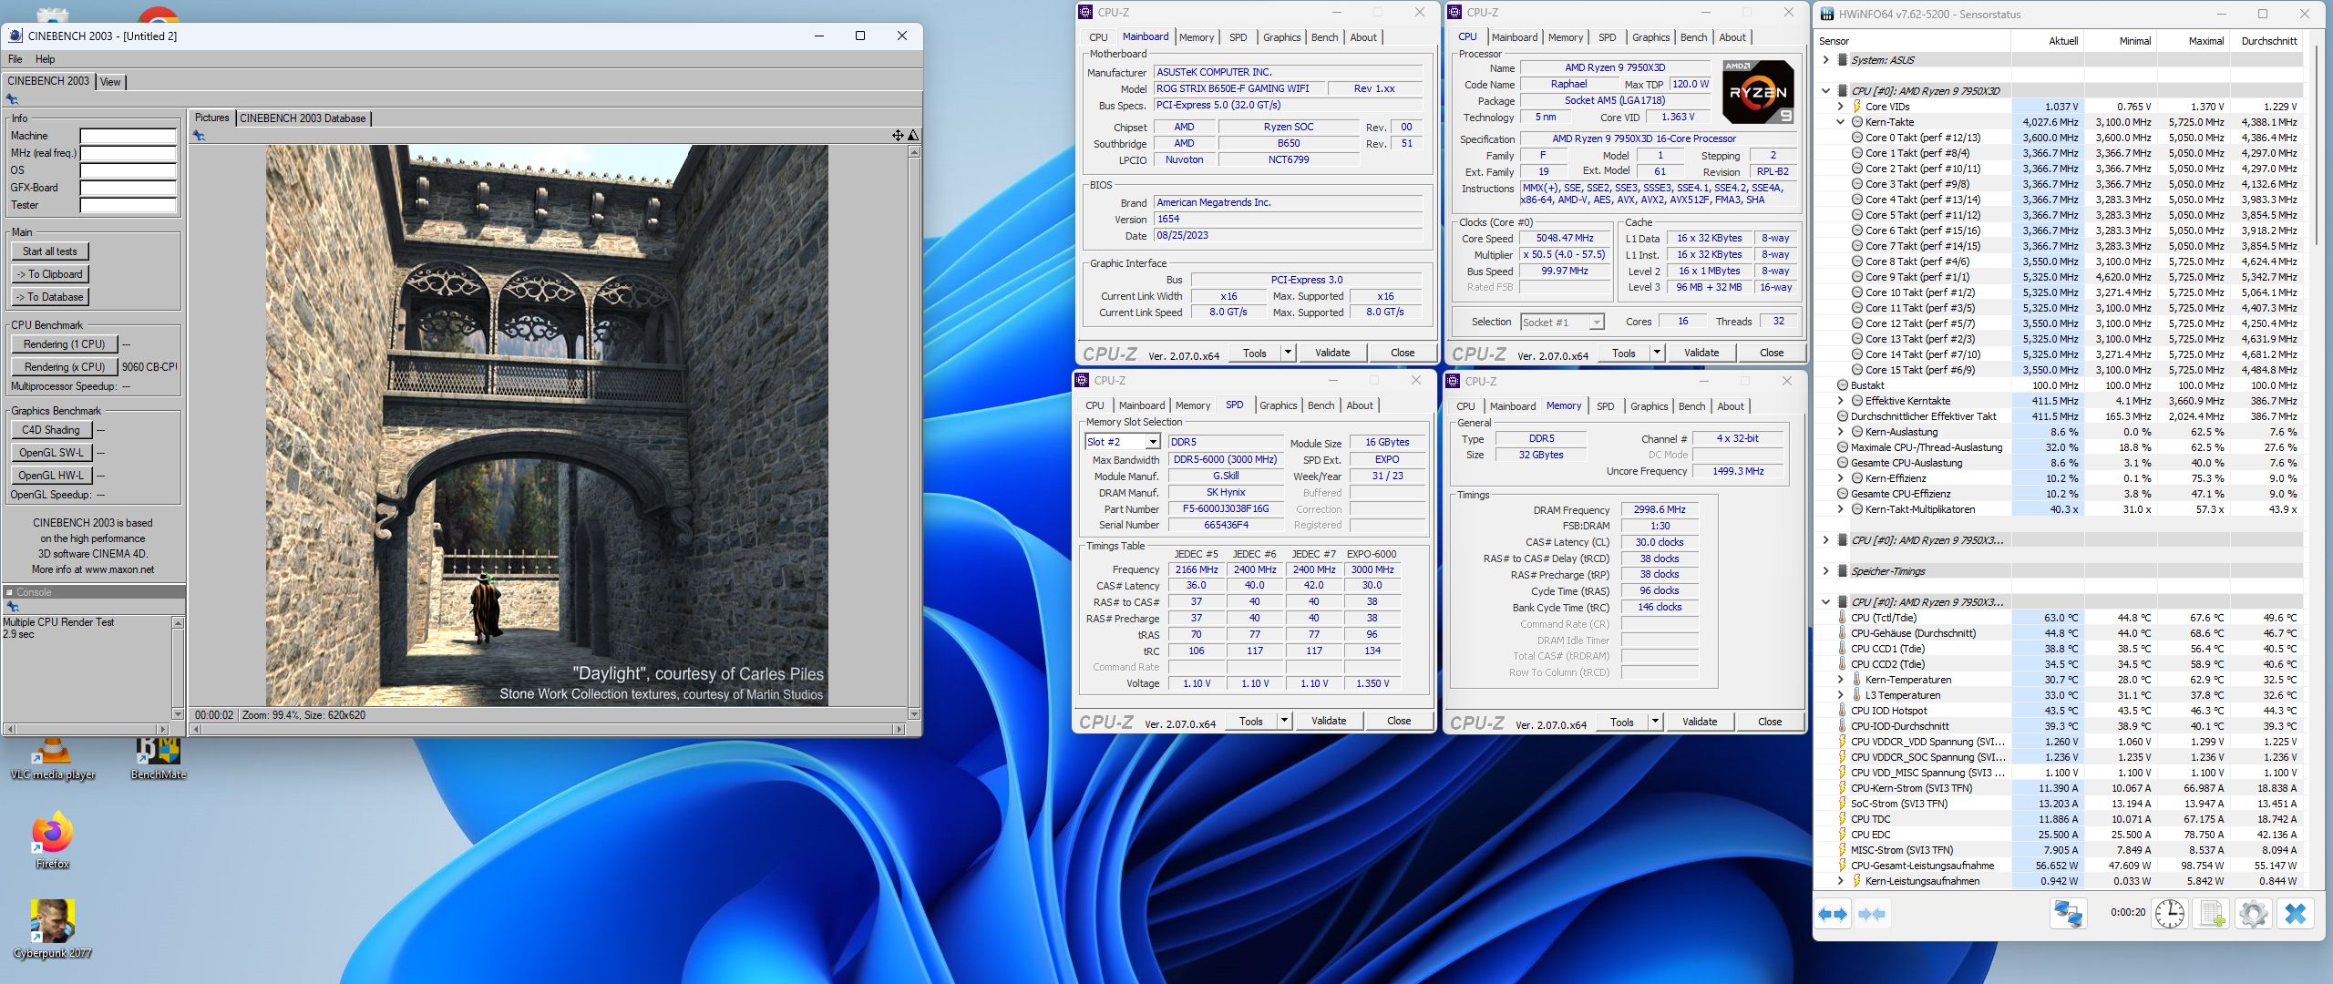2333x984 pixels.
Task: Open HWiNFO network remote monitors icon
Action: (x=2068, y=914)
